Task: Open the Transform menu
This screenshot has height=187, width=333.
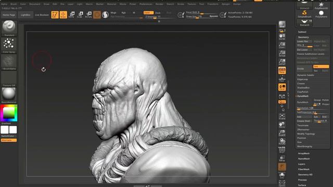Action: pyautogui.click(x=213, y=4)
